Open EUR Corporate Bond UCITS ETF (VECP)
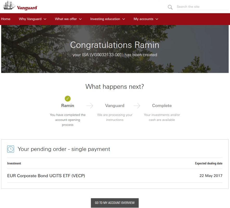The image size is (230, 208). click(46, 176)
